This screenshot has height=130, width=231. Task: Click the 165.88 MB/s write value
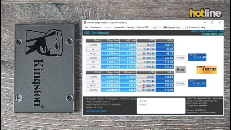(x=165, y=86)
